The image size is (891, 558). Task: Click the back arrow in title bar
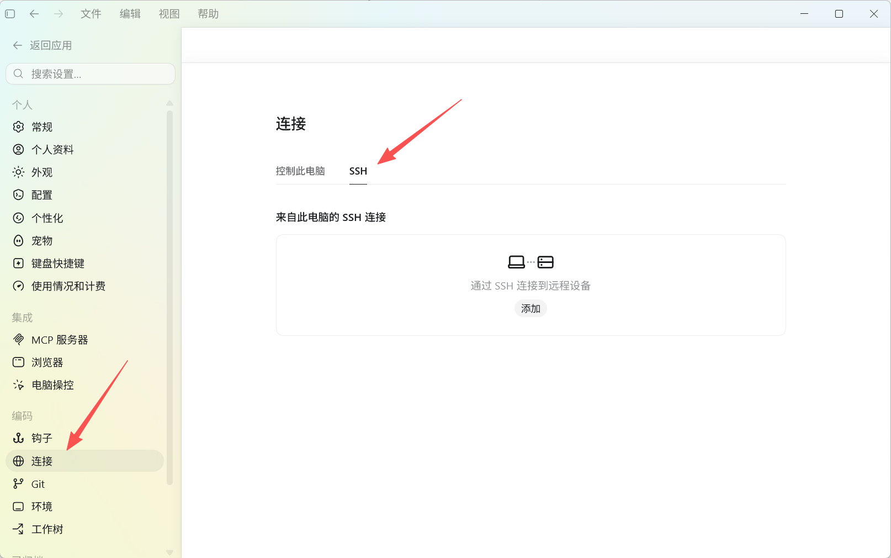(34, 14)
